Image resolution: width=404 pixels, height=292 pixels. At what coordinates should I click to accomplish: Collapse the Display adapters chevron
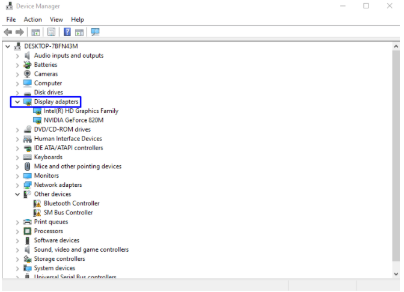tap(17, 102)
